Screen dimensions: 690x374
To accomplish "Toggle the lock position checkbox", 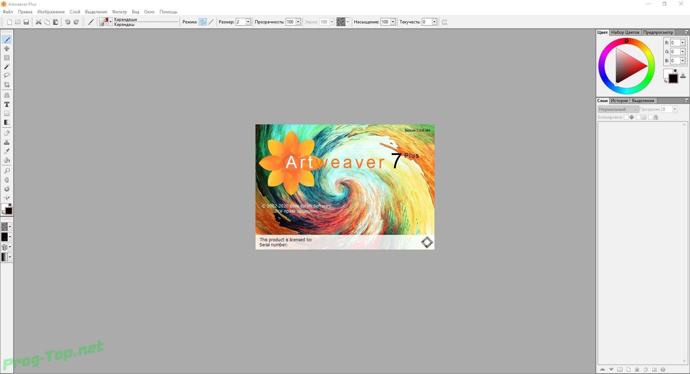I will tap(626, 117).
